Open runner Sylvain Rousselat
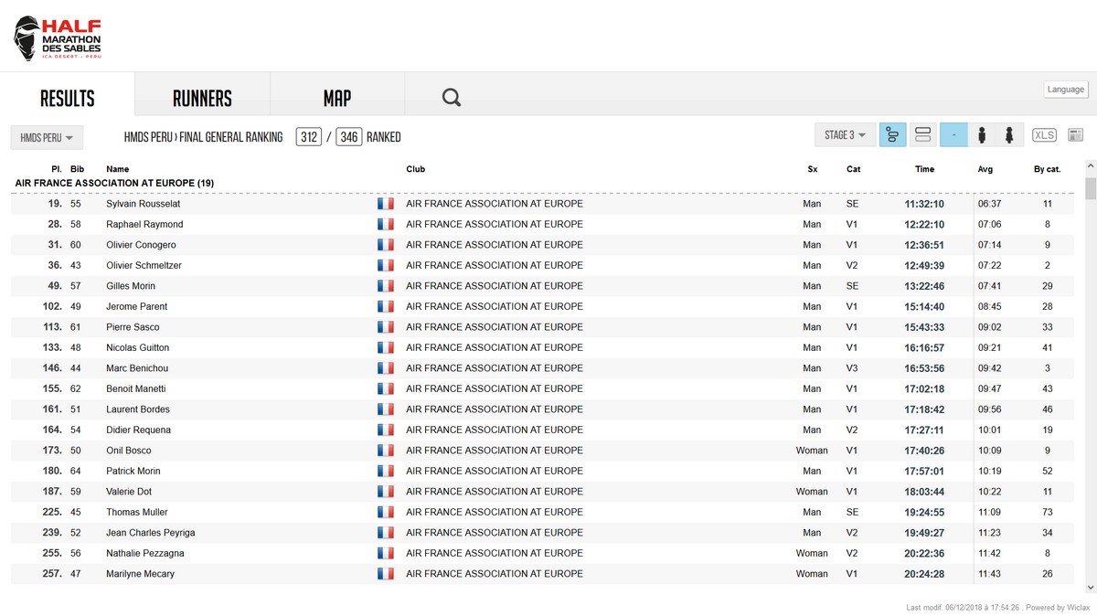The image size is (1097, 616). (x=143, y=204)
